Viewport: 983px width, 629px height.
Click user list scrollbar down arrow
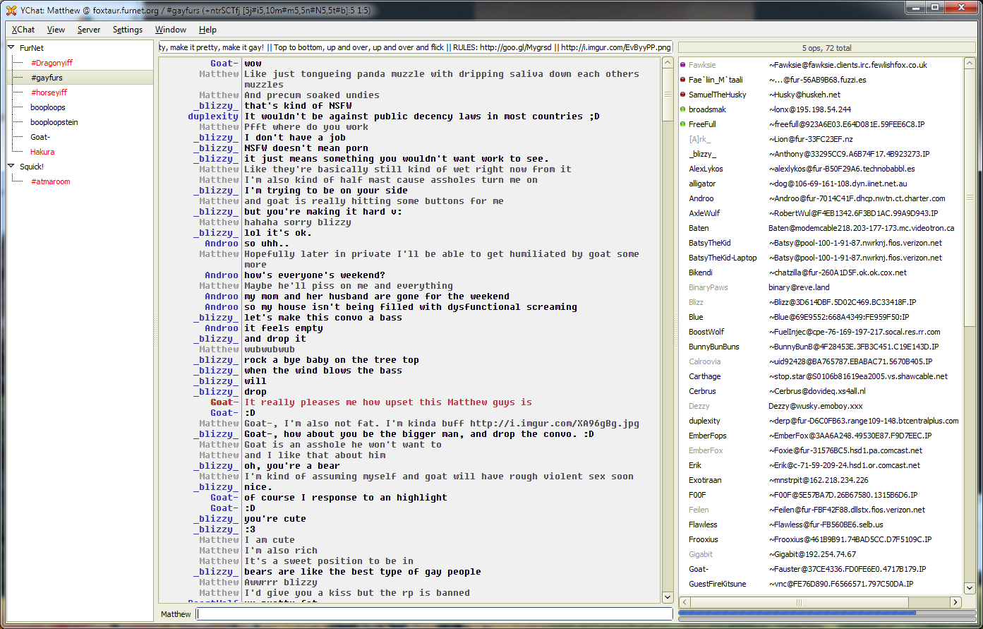tap(970, 589)
